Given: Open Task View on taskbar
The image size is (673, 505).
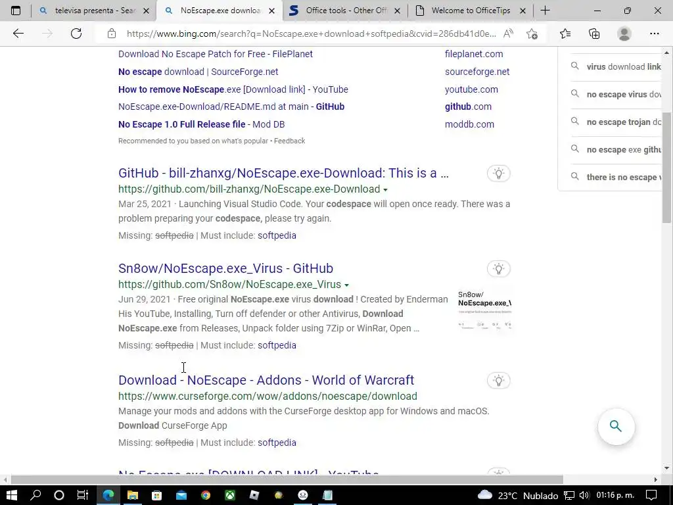Looking at the screenshot, I should pos(82,495).
